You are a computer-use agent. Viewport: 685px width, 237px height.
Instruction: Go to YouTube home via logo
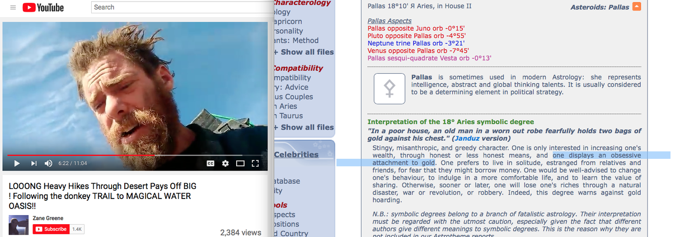[x=43, y=7]
